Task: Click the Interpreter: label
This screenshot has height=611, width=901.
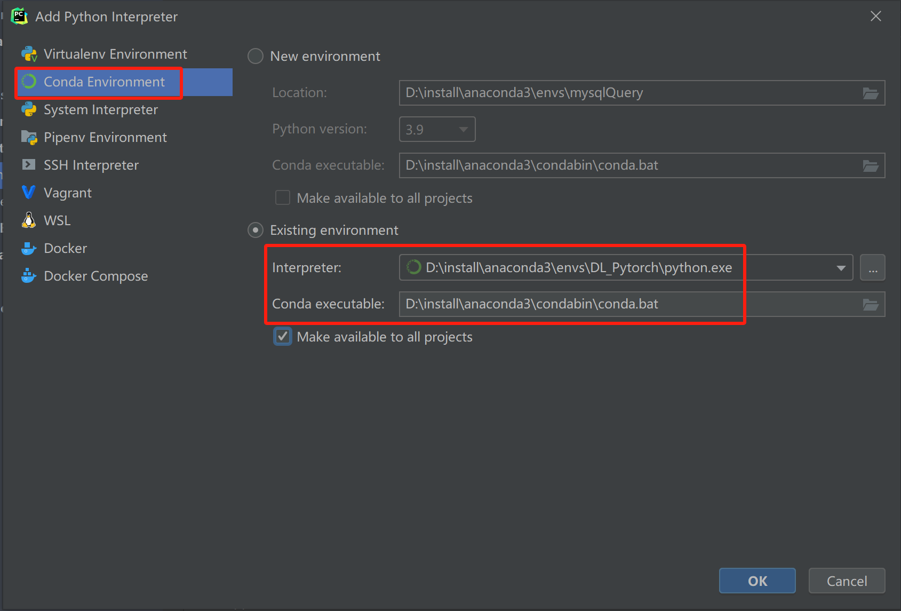Action: coord(307,268)
